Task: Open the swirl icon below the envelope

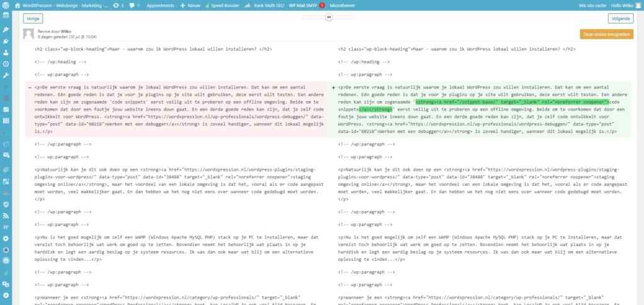Action: (6, 169)
